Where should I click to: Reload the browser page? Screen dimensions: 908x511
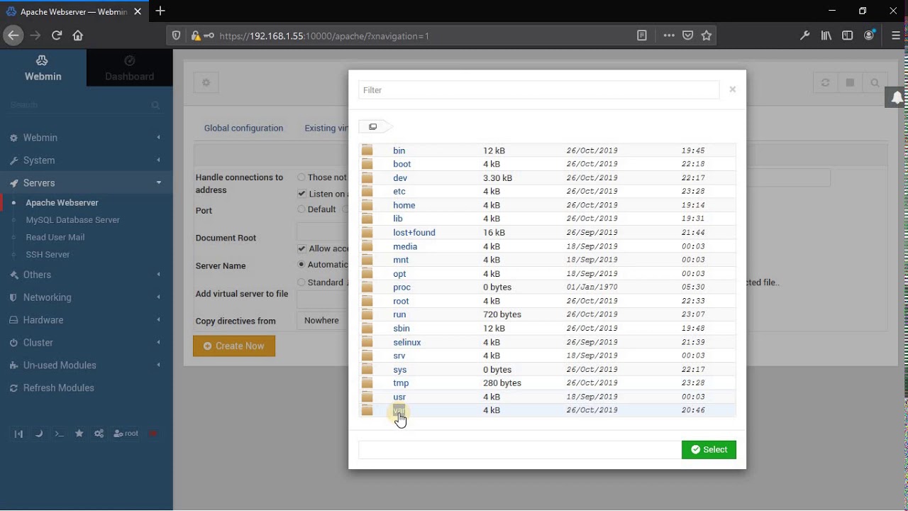pyautogui.click(x=57, y=35)
